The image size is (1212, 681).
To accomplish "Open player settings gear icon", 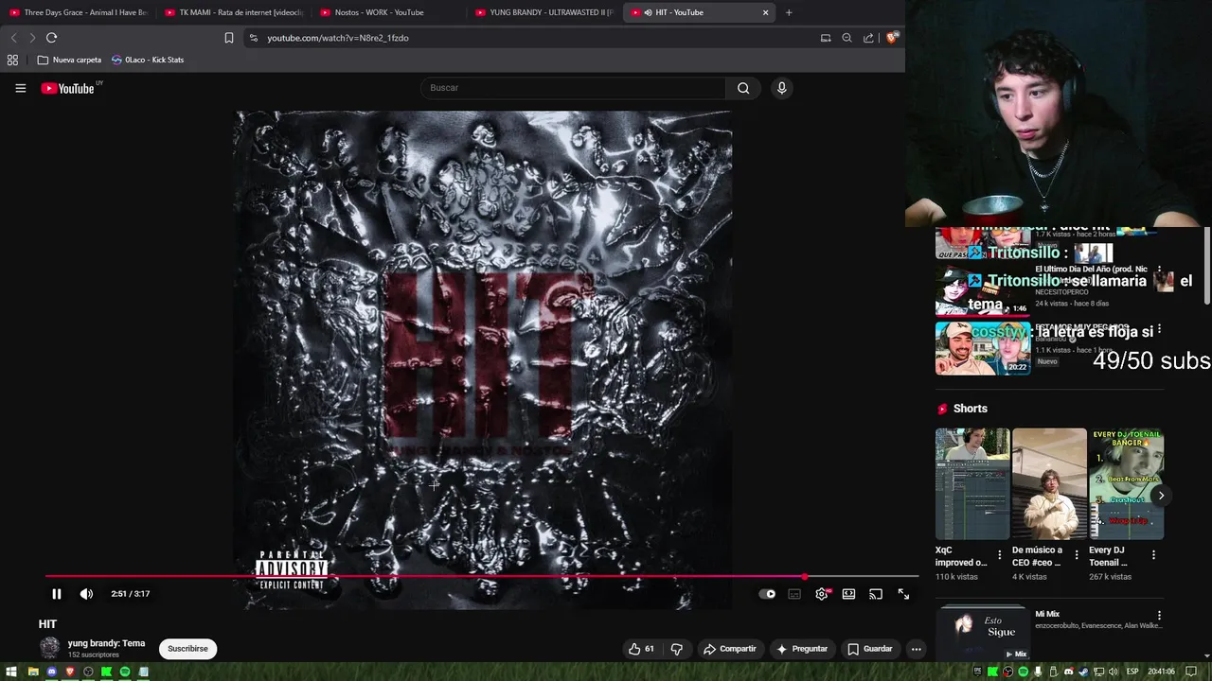I will pyautogui.click(x=822, y=594).
